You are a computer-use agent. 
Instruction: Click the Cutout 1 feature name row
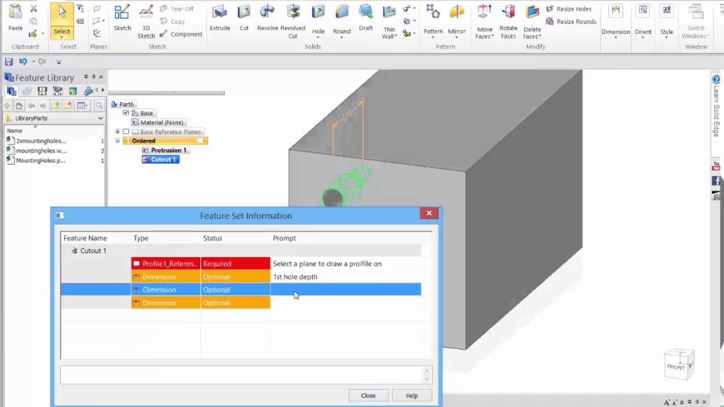[x=241, y=250]
